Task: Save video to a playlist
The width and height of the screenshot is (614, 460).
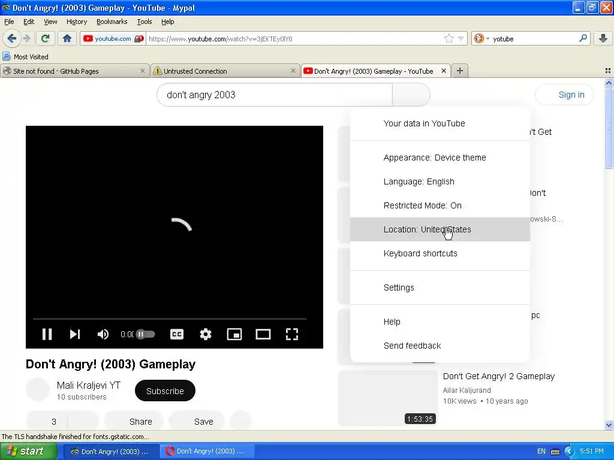Action: tap(197, 422)
